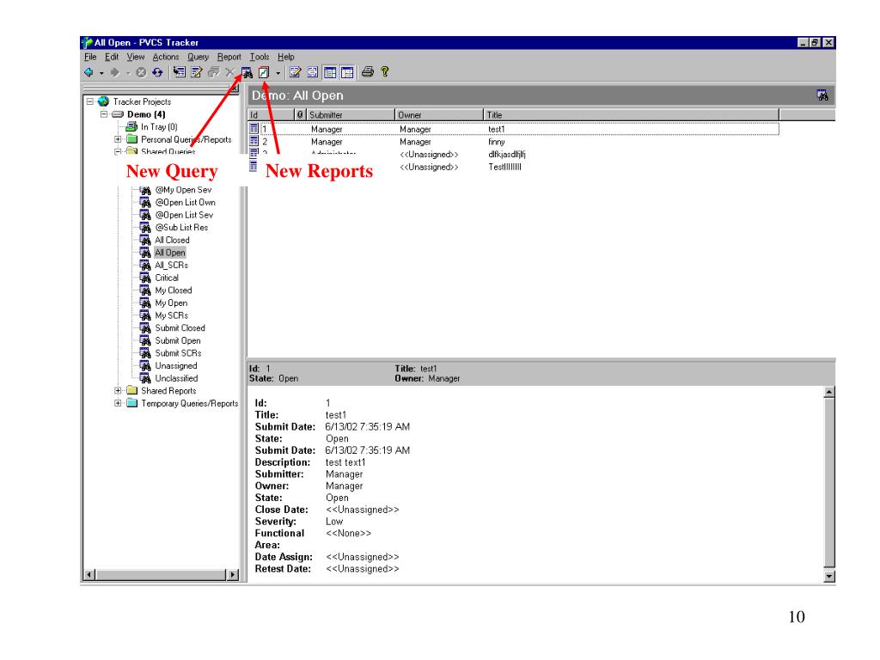The image size is (880, 660).
Task: Click the green Personal Queries/Reports folder icon
Action: (x=132, y=139)
